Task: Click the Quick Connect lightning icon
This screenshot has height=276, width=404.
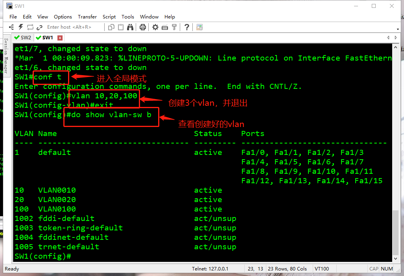Action: (20, 27)
